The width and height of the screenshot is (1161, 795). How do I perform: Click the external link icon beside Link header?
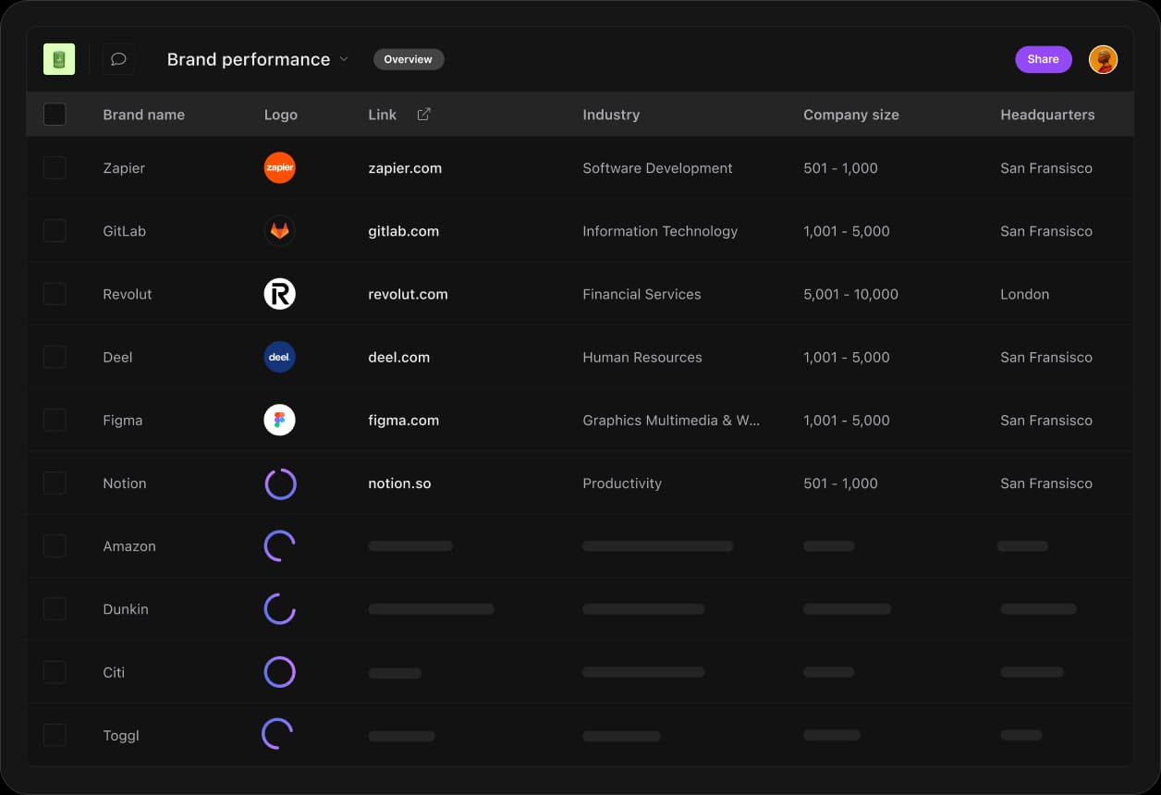pos(423,113)
